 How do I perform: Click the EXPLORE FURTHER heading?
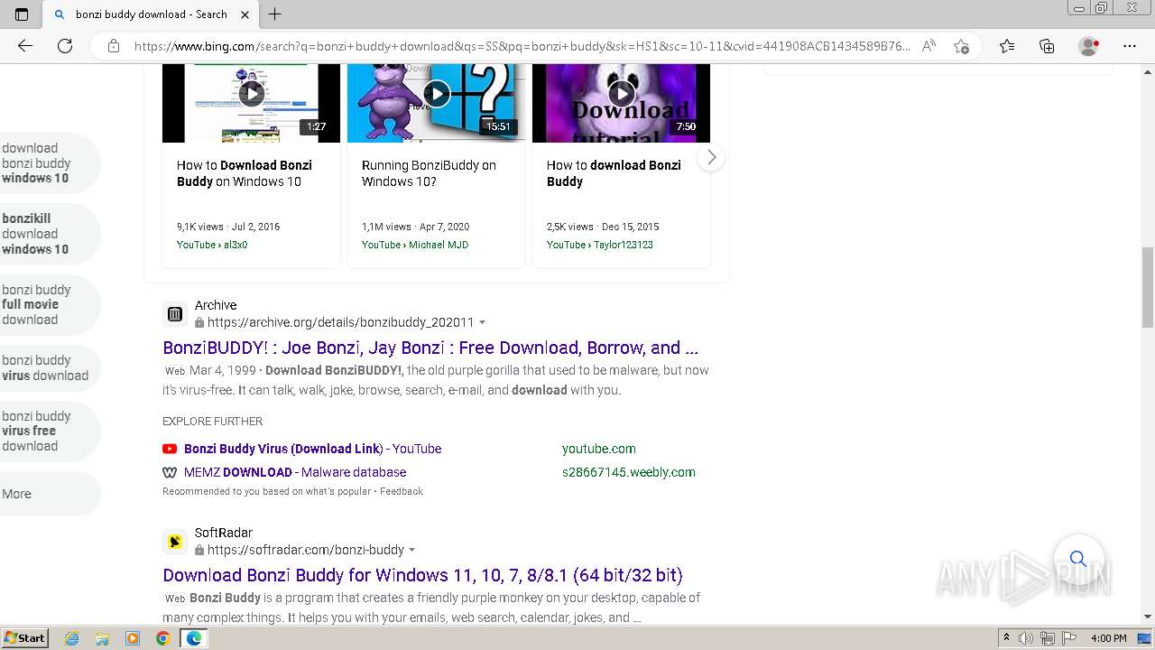point(213,422)
